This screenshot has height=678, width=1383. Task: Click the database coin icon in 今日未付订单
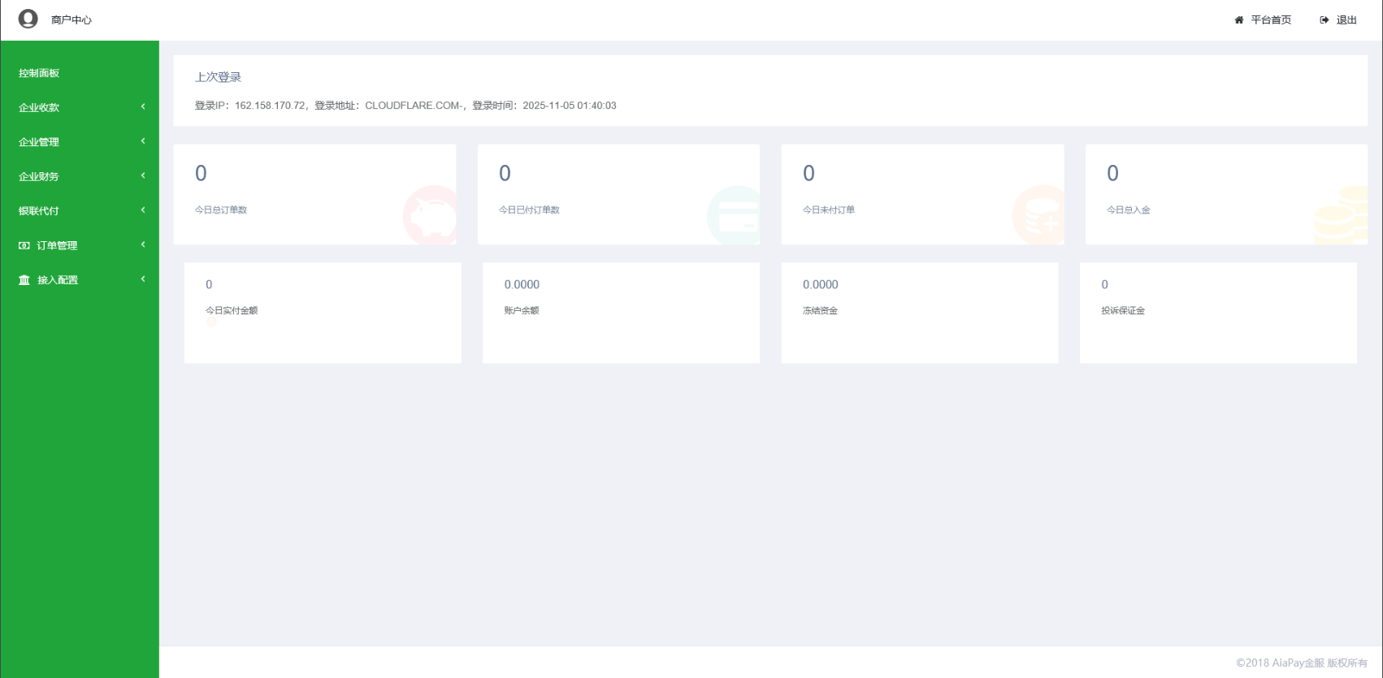click(x=1038, y=215)
